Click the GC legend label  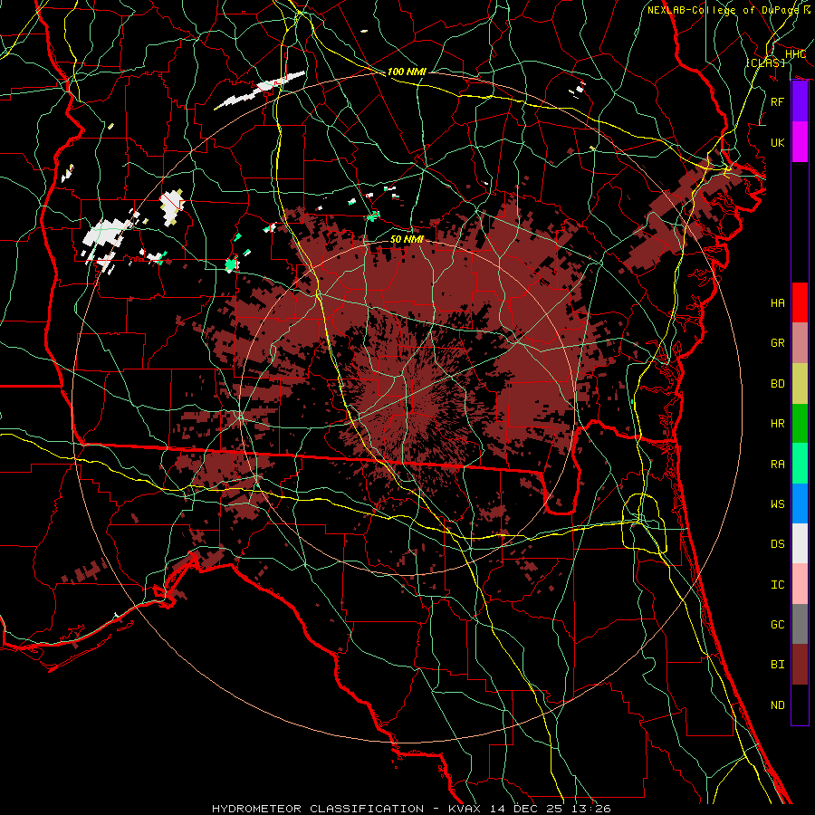click(x=777, y=625)
